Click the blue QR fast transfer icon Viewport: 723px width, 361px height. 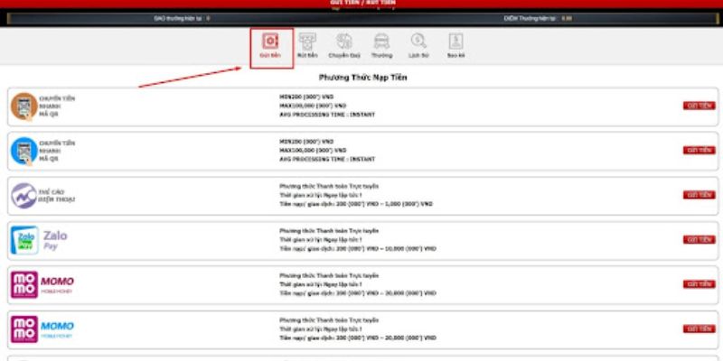(x=23, y=151)
